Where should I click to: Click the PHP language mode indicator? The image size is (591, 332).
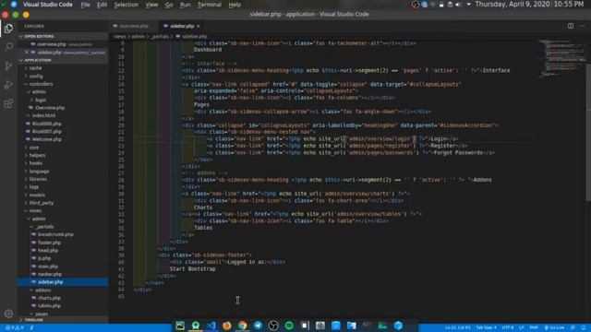tap(534, 328)
